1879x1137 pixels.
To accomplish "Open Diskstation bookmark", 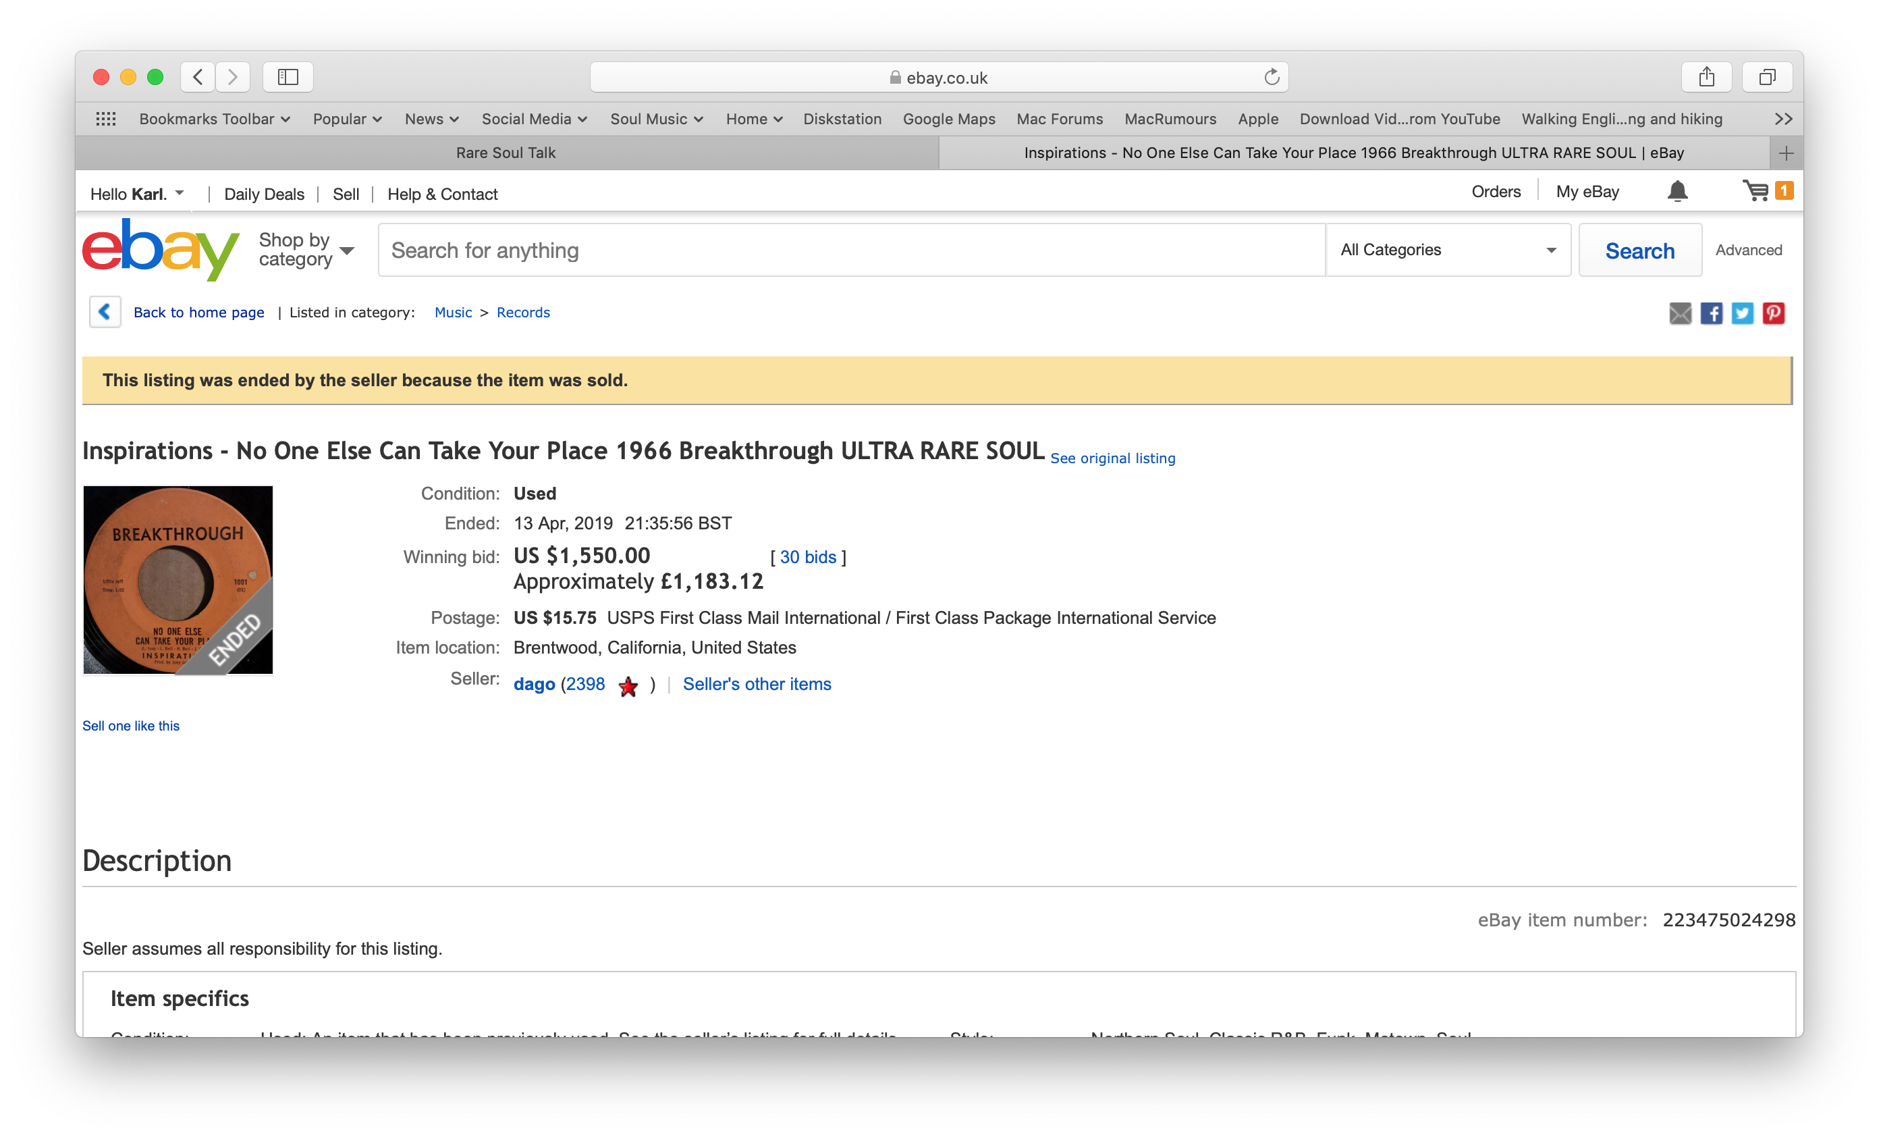I will pyautogui.click(x=842, y=119).
